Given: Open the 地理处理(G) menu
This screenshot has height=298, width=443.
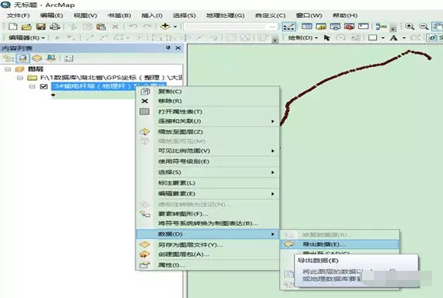Looking at the screenshot, I should click(x=225, y=16).
